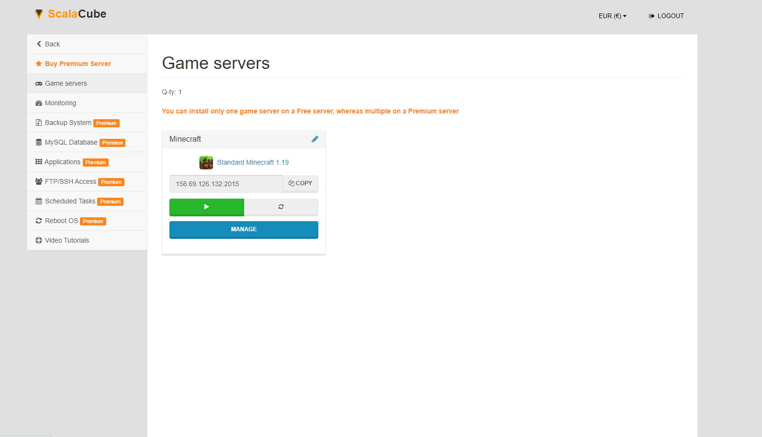Go Back using the sidebar link
This screenshot has height=437, width=762.
click(87, 44)
